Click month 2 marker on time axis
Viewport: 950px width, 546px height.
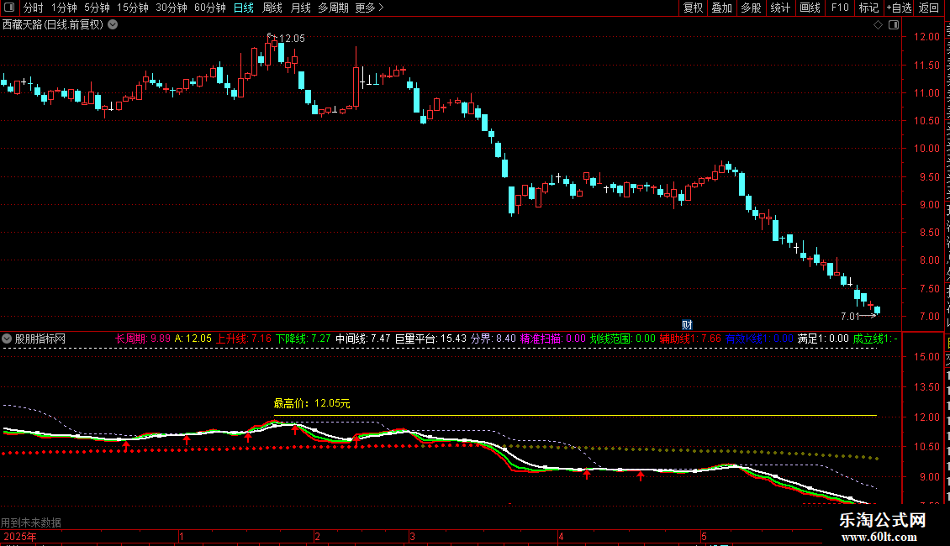pyautogui.click(x=318, y=536)
